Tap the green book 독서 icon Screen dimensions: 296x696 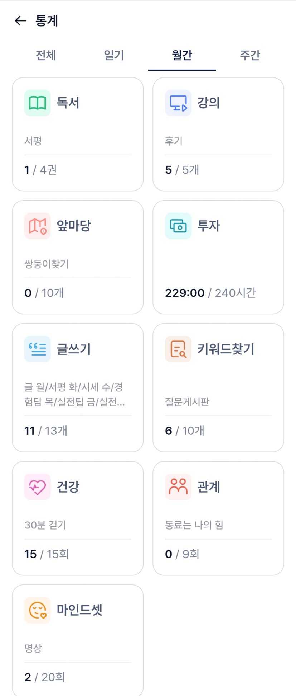tap(37, 103)
